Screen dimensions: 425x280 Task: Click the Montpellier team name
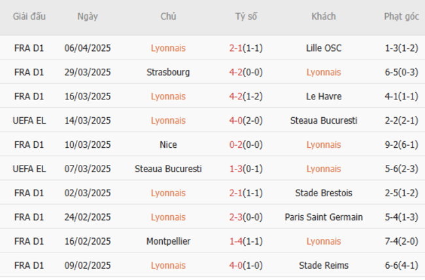coord(168,241)
